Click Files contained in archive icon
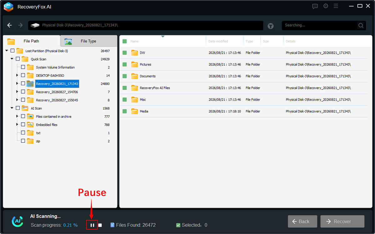This screenshot has width=375, height=234. pos(30,116)
